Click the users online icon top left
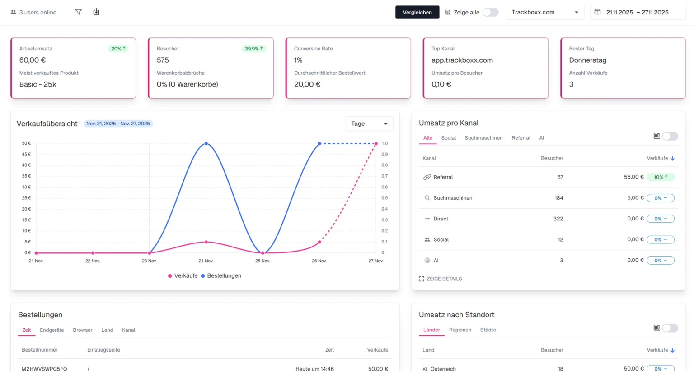This screenshot has width=694, height=371. (x=12, y=12)
